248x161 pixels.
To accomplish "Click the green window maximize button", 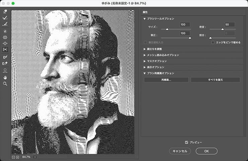I will pyautogui.click(x=13, y=3).
